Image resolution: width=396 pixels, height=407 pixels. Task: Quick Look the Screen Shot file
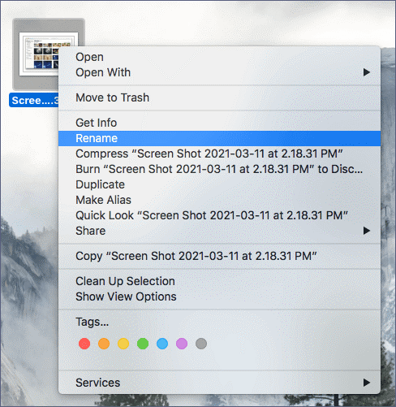click(219, 215)
